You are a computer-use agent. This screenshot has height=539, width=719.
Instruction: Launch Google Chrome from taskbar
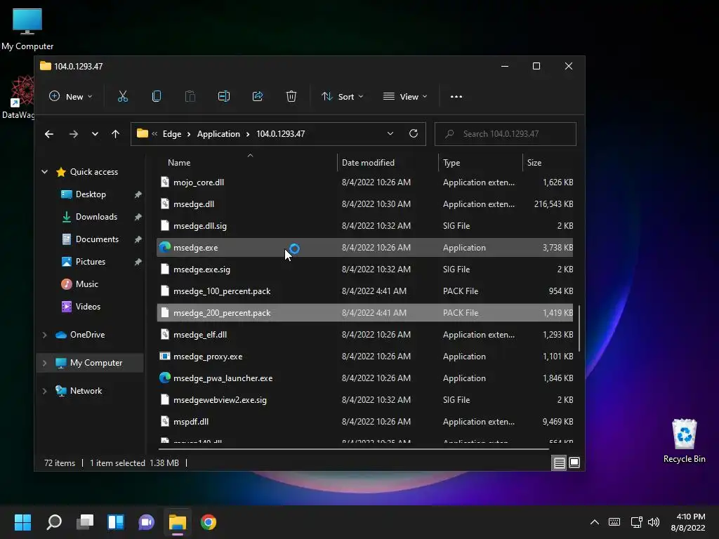tap(208, 522)
